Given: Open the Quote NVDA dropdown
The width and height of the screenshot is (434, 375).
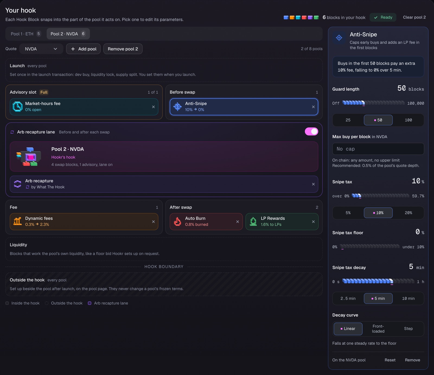Looking at the screenshot, I should pos(41,49).
